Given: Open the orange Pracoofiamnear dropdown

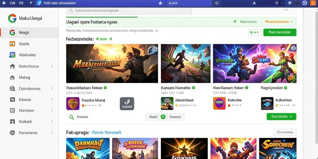Looking at the screenshot, I should [x=279, y=21].
